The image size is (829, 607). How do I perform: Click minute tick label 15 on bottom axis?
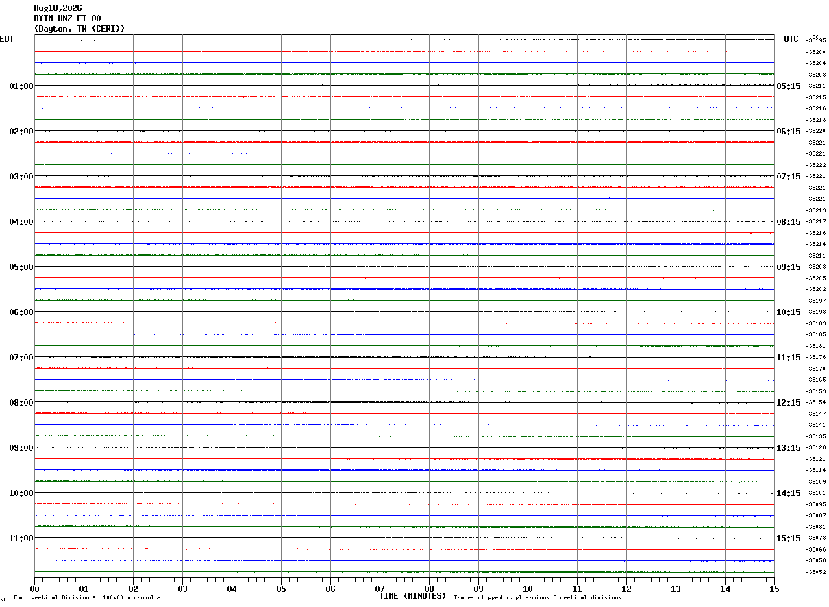point(774,589)
